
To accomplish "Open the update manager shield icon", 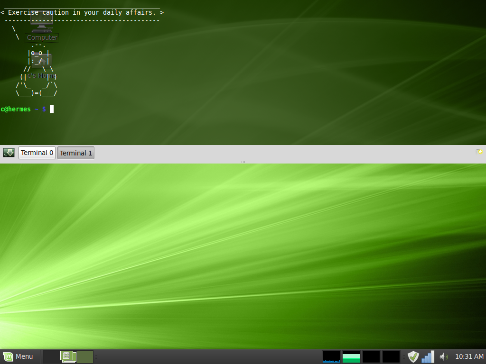I will point(413,356).
